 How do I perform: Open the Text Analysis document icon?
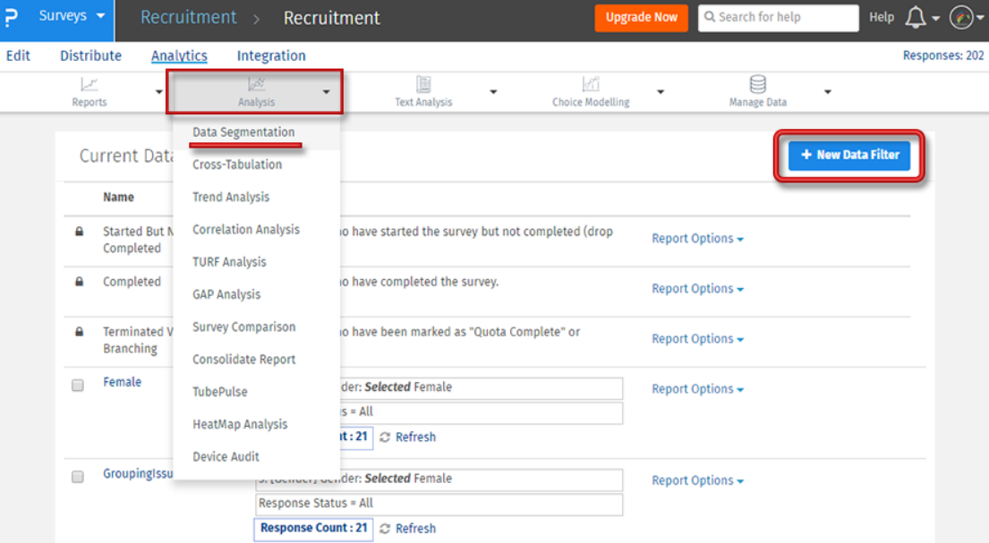[423, 84]
